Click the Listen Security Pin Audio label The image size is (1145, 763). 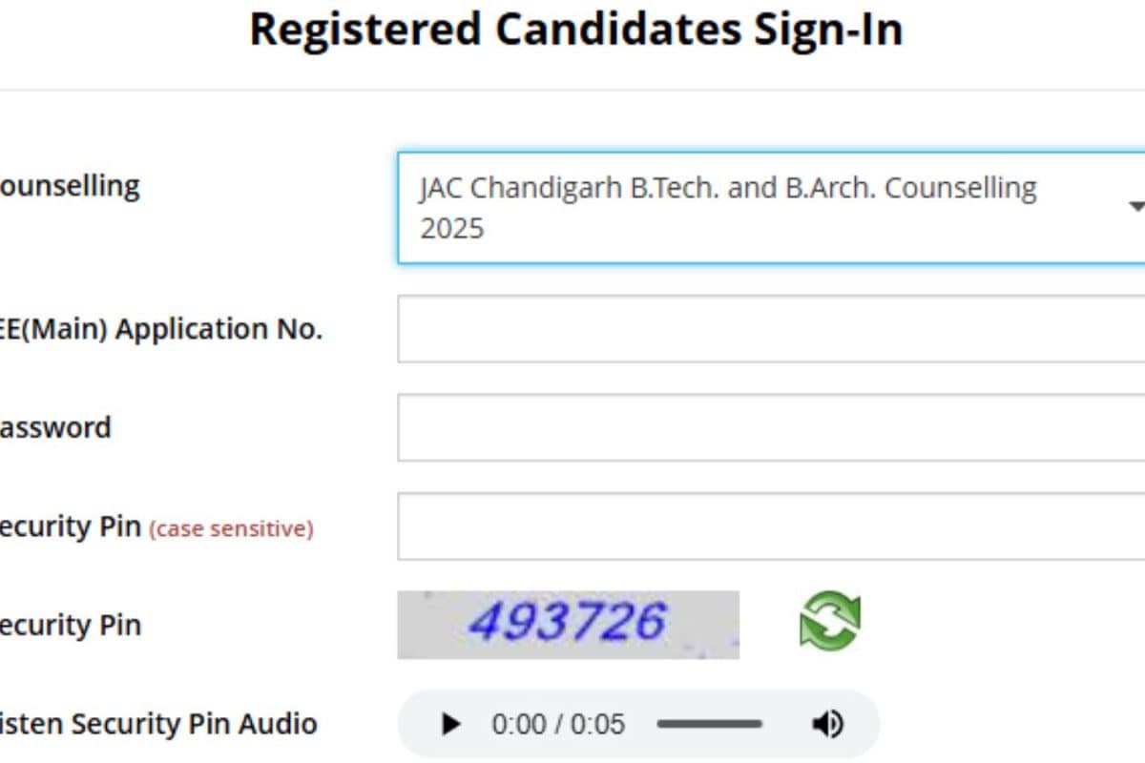point(158,724)
